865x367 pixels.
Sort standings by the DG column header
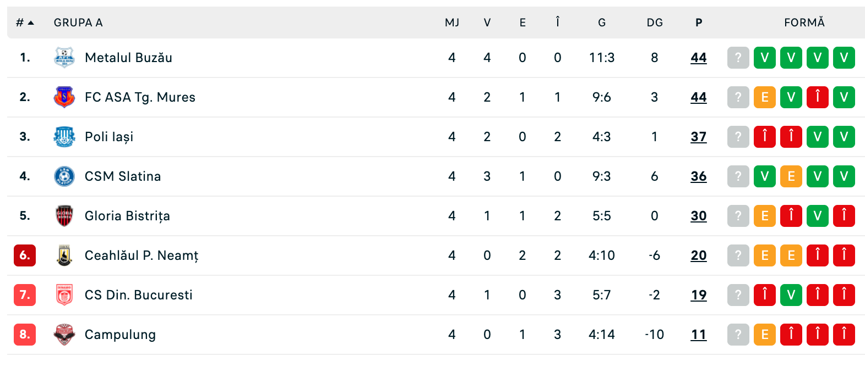point(655,23)
